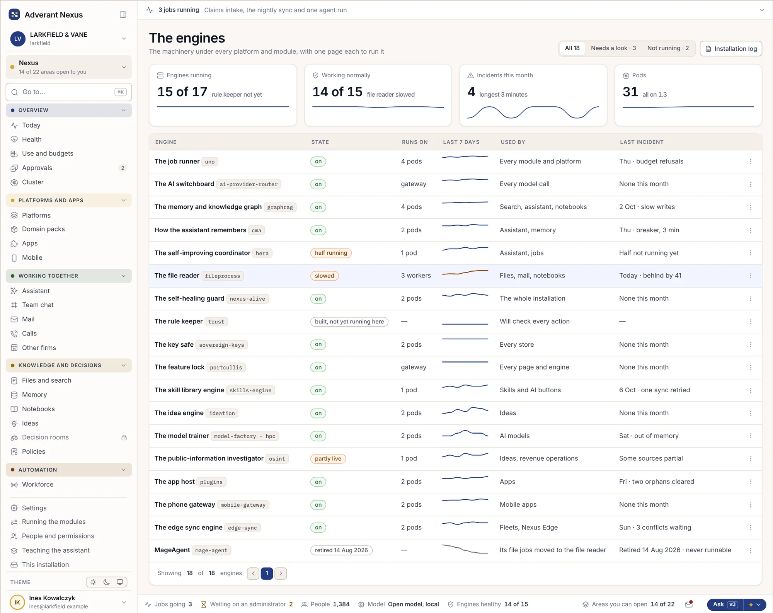Switch to light theme
This screenshot has height=613, width=773.
94,582
